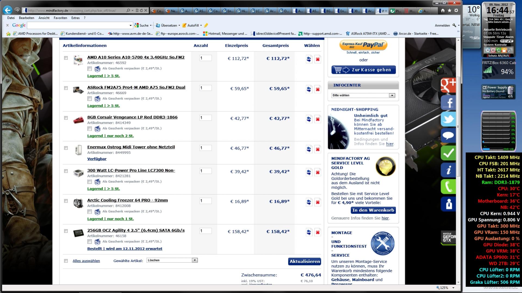
Task: Click the Zur Kasse gehen button
Action: tap(363, 70)
